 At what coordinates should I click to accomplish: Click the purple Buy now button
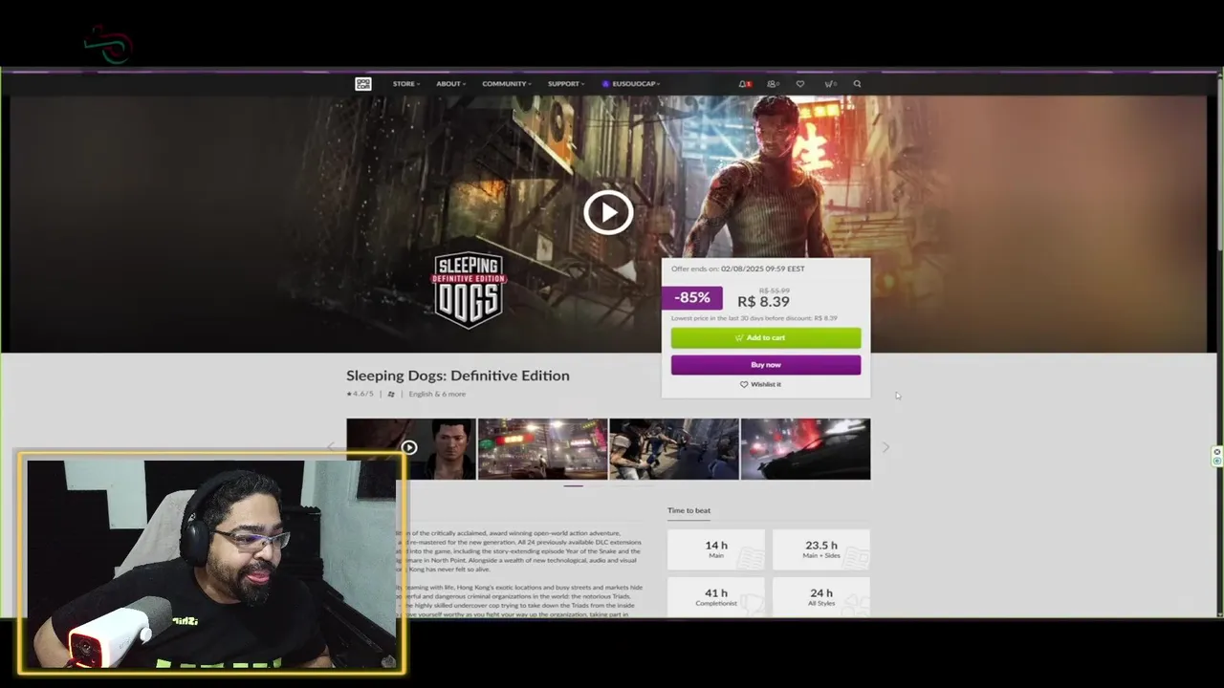(766, 365)
